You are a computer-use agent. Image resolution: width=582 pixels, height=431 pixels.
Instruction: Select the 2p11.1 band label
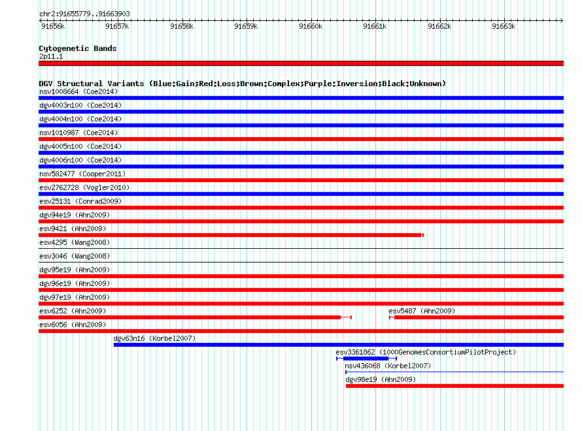pyautogui.click(x=51, y=56)
